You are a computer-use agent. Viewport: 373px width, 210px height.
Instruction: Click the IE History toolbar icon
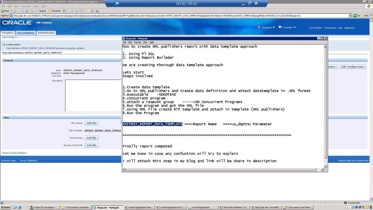64,11
